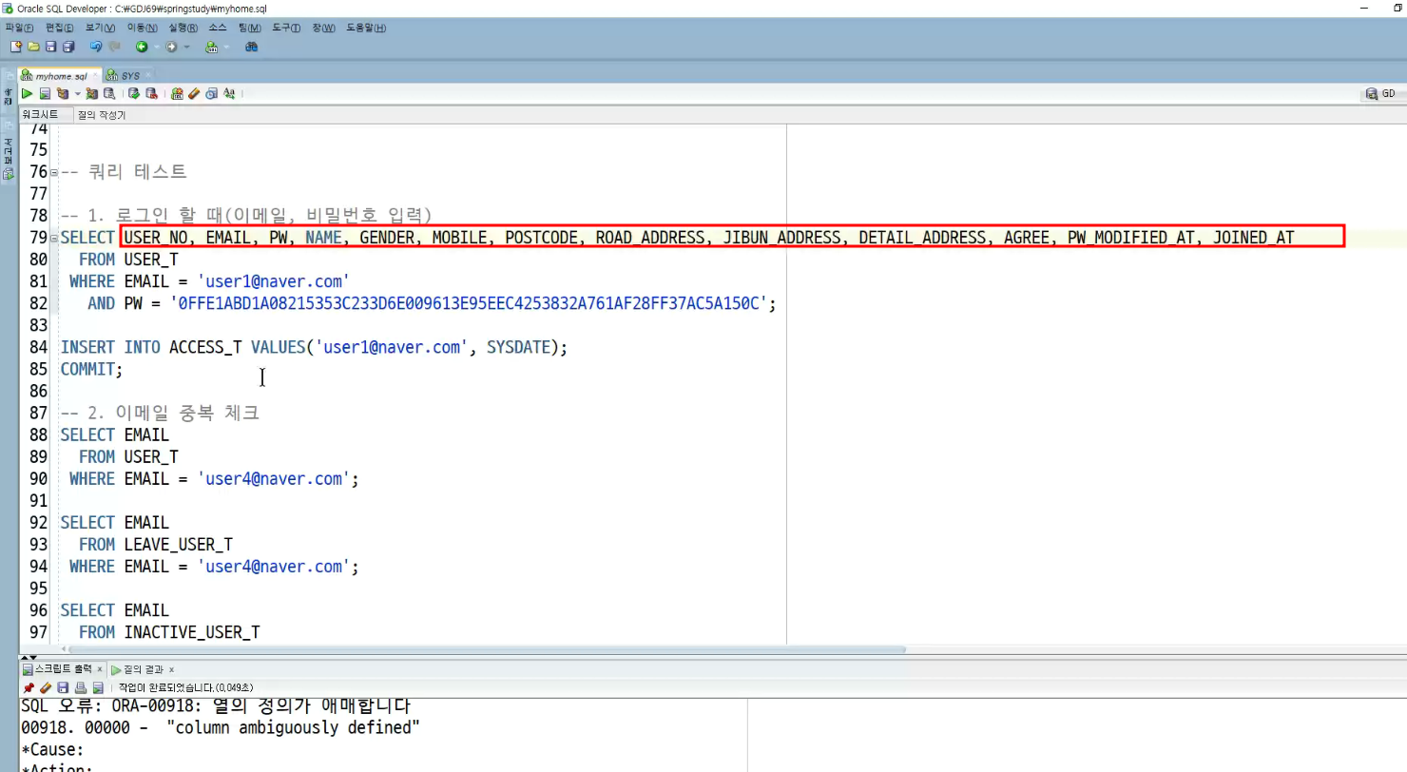Click the grey Forward navigation icon
This screenshot has width=1407, height=772.
(x=171, y=47)
